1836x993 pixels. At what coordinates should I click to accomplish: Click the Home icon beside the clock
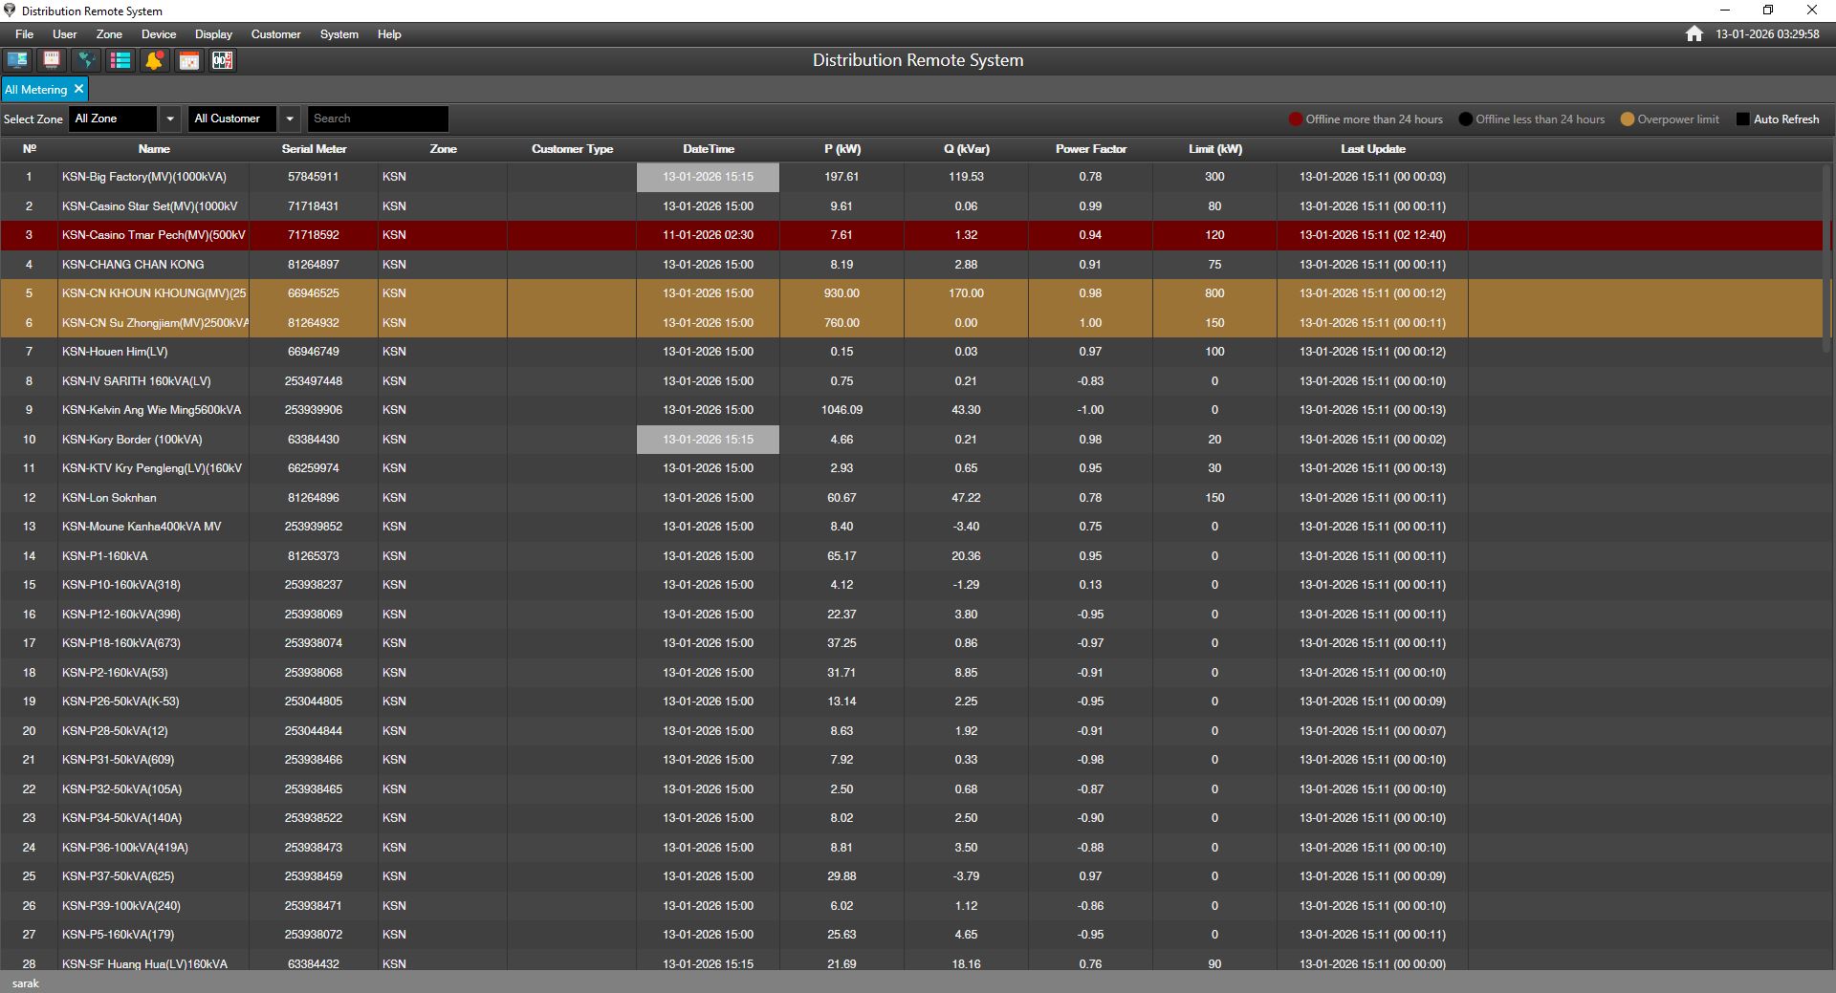tap(1694, 34)
